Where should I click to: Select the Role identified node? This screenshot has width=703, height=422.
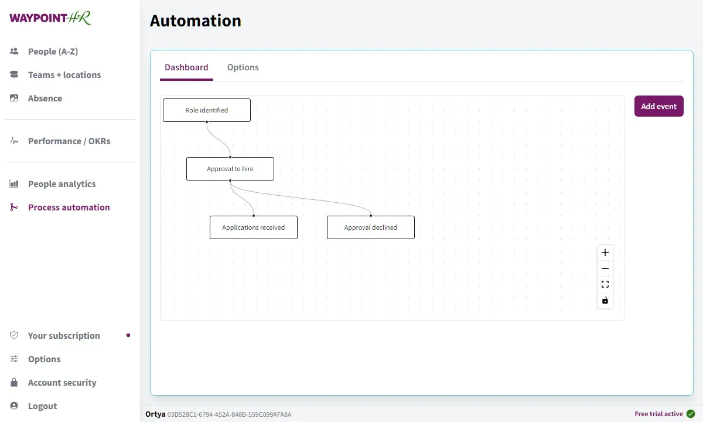(x=206, y=110)
